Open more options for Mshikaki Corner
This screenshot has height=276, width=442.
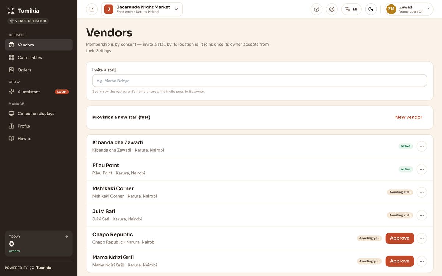422,192
